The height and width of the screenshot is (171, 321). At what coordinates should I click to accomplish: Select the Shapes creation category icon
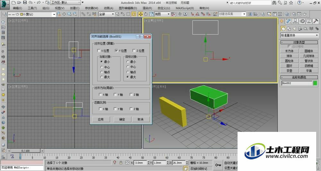pos(289,29)
